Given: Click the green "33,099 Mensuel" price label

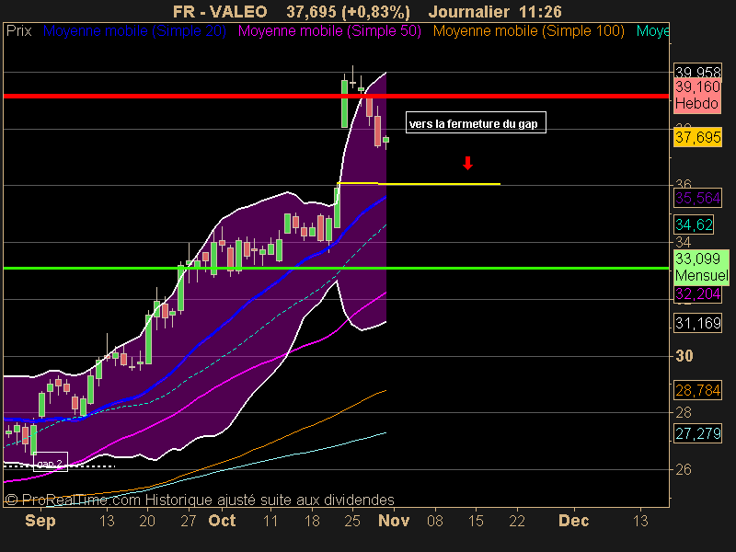Looking at the screenshot, I should tap(702, 267).
